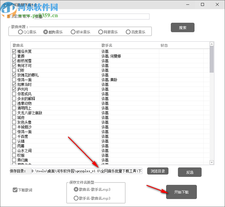Open the 浏览目录 browse directory button
The width and height of the screenshot is (225, 207).
158,171
